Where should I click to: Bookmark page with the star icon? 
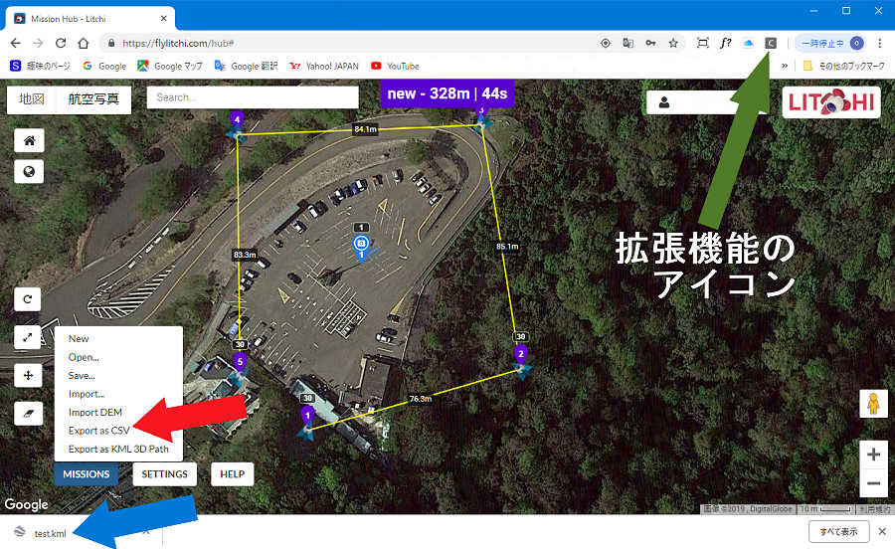click(x=673, y=43)
